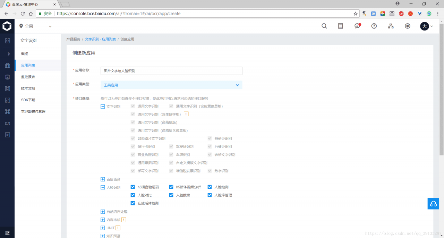Image resolution: width=444 pixels, height=238 pixels.
Task: Click the green lock 安全 site info
Action: click(45, 14)
